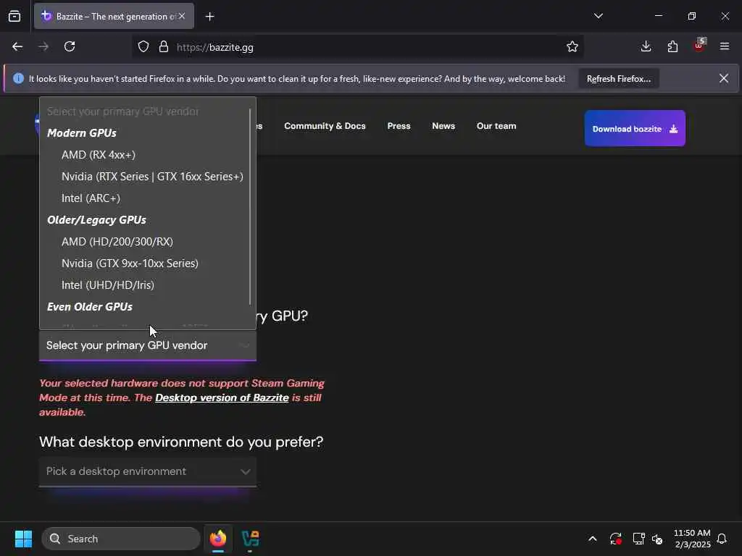Click the forward navigation arrow

tap(43, 47)
